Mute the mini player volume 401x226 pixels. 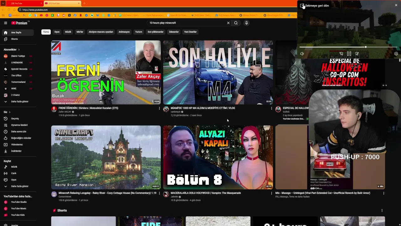(302, 54)
